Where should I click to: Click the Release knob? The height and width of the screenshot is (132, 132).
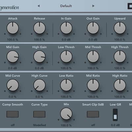39,28
